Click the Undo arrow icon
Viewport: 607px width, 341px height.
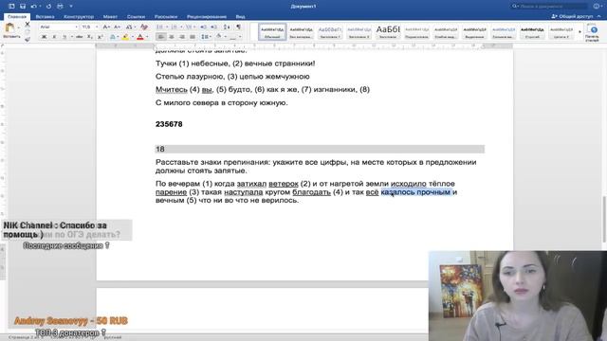34,7
